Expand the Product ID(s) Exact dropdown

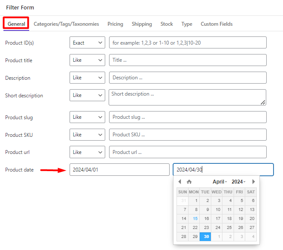click(87, 42)
